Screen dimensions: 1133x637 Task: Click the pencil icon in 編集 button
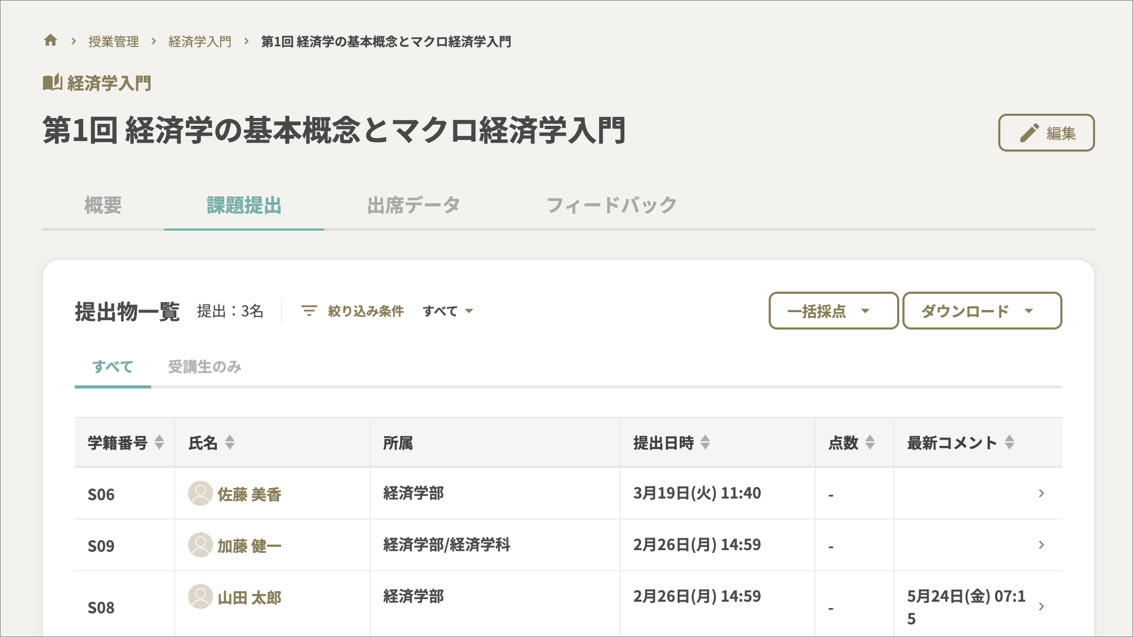pos(1029,133)
